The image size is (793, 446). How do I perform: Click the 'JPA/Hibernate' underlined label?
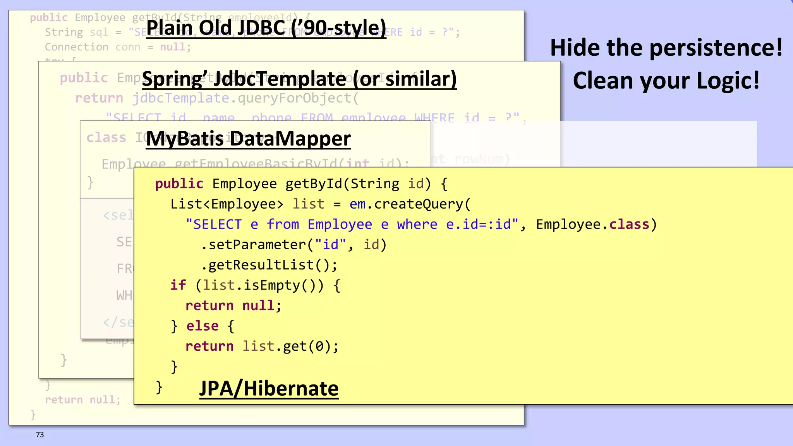pyautogui.click(x=269, y=388)
